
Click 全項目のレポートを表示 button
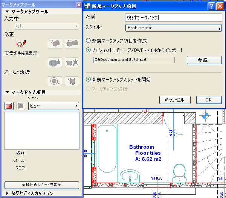click(42, 185)
